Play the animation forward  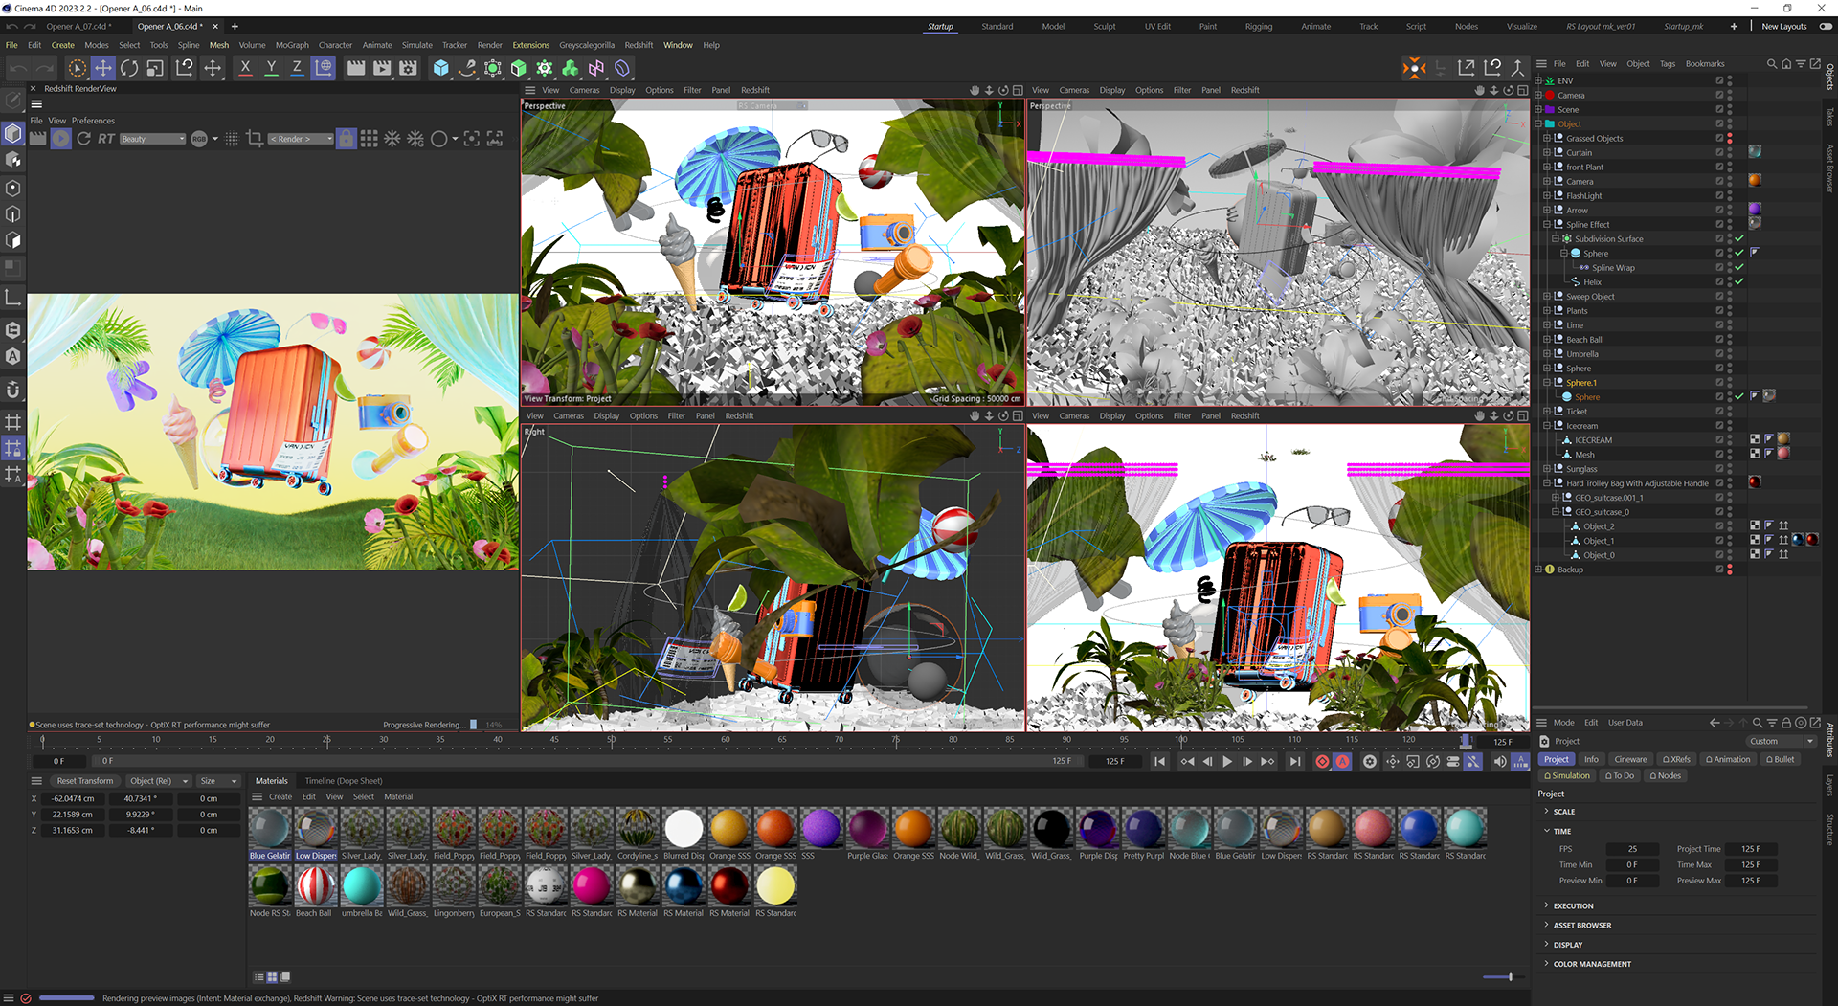point(1227,762)
